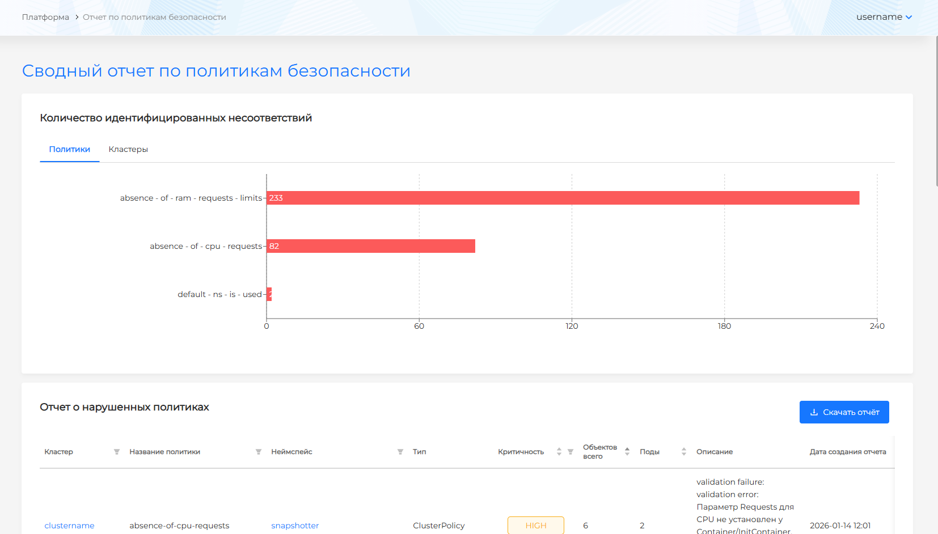Click the absence-of-cpu-requests bar showing 82
Screen dimensions: 938x534
(371, 246)
